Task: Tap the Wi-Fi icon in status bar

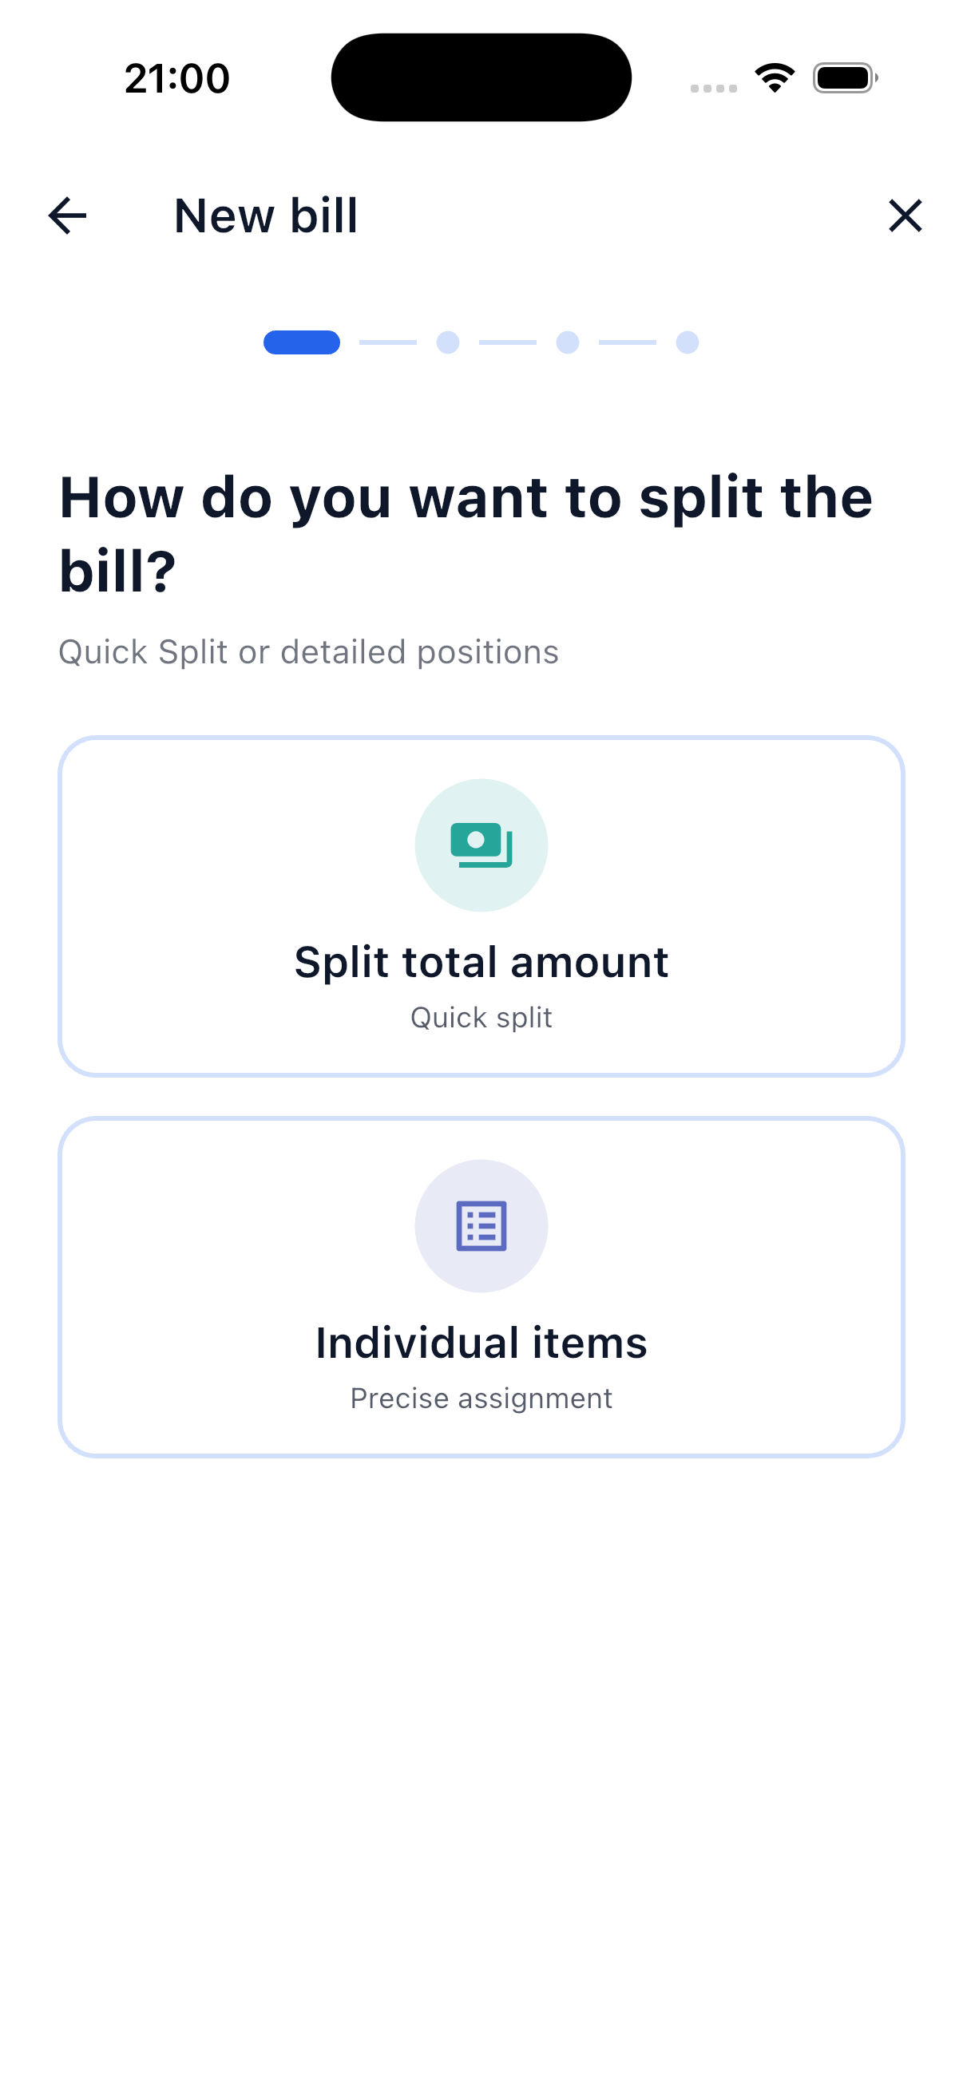Action: [x=775, y=78]
